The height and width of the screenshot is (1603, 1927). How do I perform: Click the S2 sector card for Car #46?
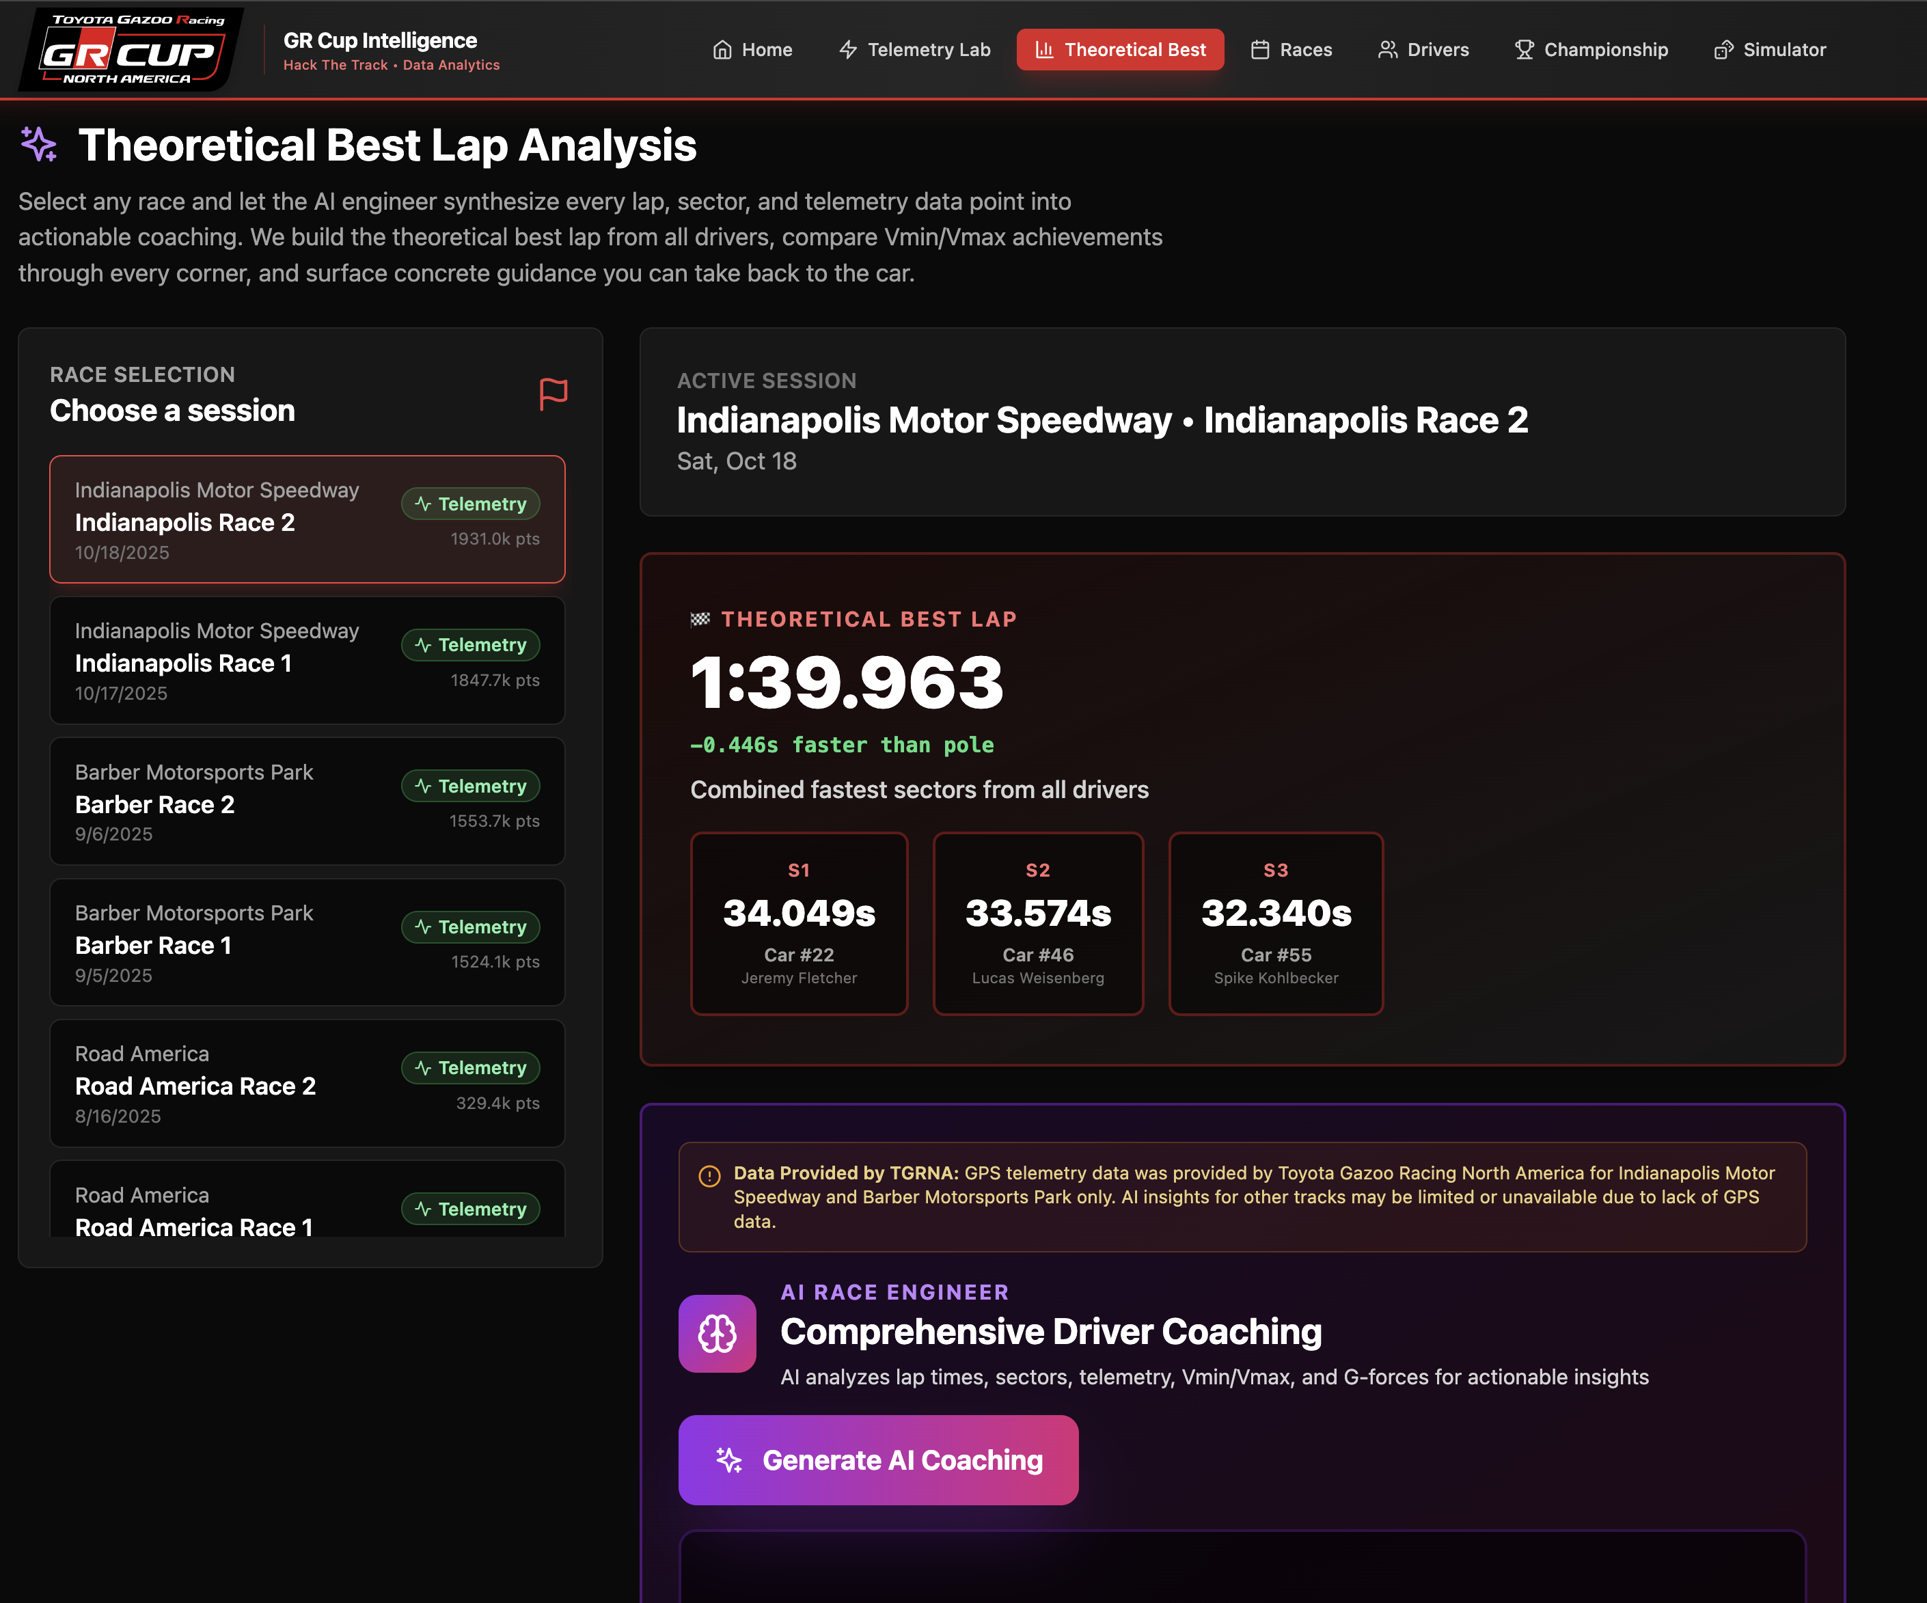click(x=1038, y=923)
